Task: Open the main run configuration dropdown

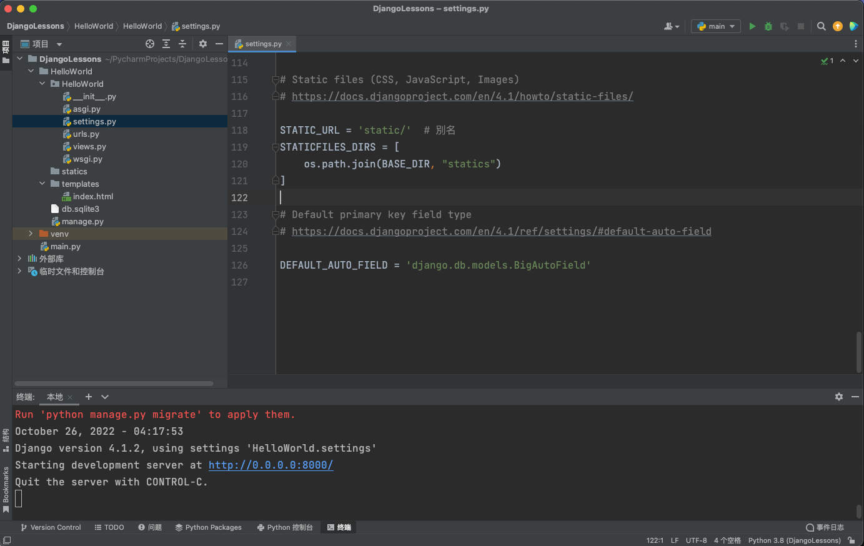Action: pos(716,26)
